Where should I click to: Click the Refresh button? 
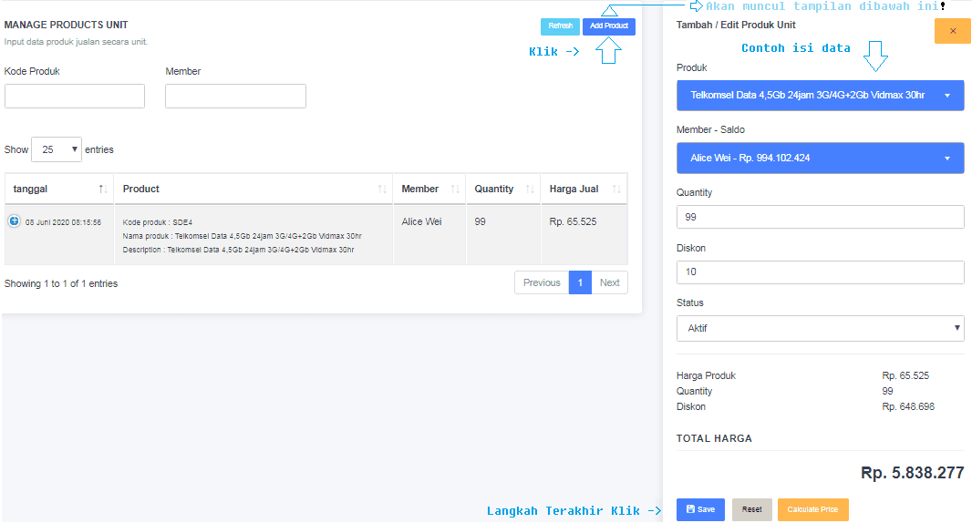[560, 26]
